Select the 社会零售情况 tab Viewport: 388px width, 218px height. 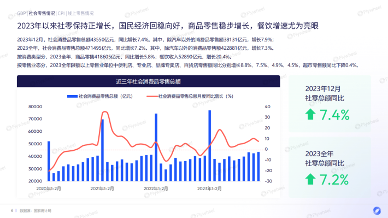pyautogui.click(x=42, y=13)
